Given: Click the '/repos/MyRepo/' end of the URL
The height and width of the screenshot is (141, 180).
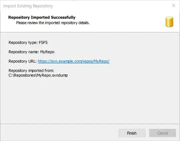Looking at the screenshot, I should (x=96, y=61).
